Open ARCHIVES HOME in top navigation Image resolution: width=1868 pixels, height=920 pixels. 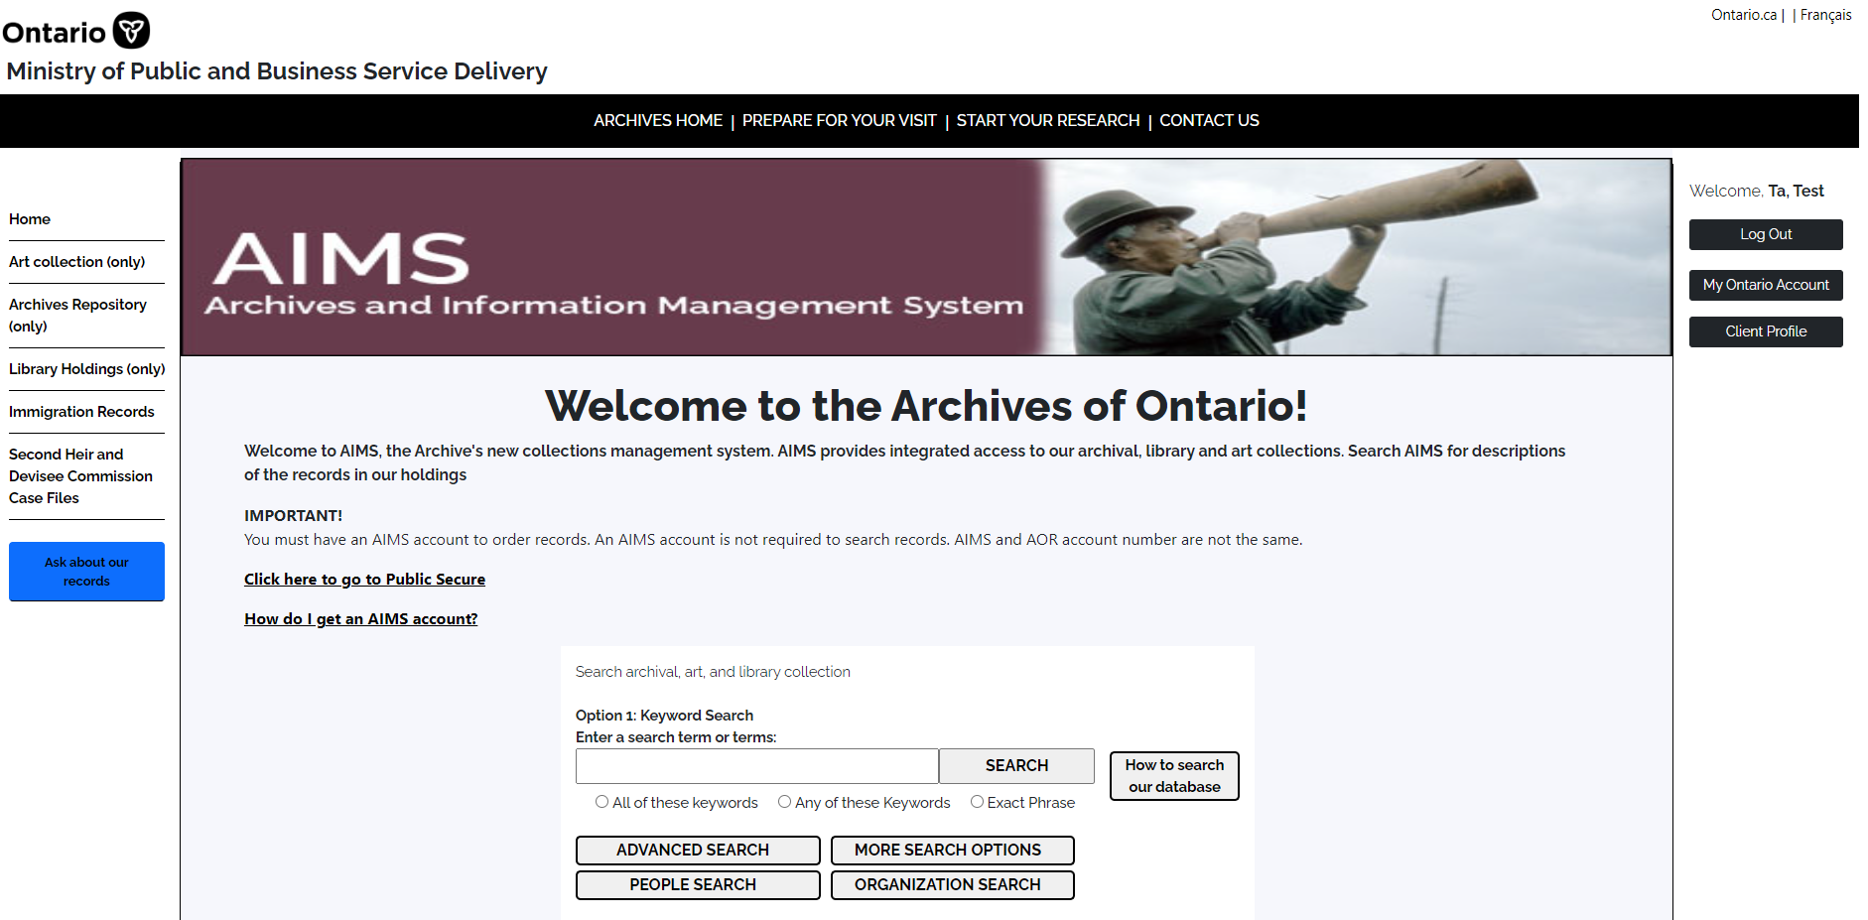tap(658, 120)
